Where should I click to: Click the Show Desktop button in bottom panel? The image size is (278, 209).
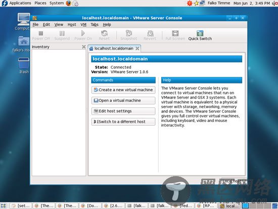[x=4, y=206]
